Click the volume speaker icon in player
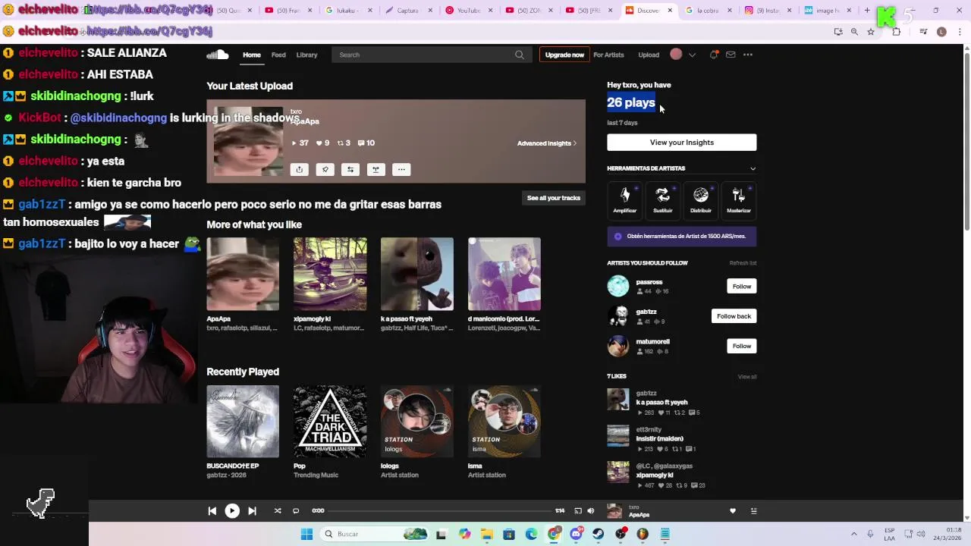The height and width of the screenshot is (546, 971). (x=591, y=511)
